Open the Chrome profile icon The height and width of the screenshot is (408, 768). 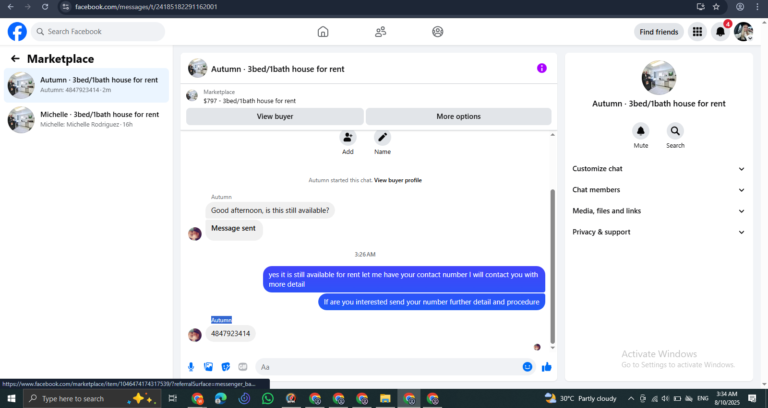tap(740, 7)
